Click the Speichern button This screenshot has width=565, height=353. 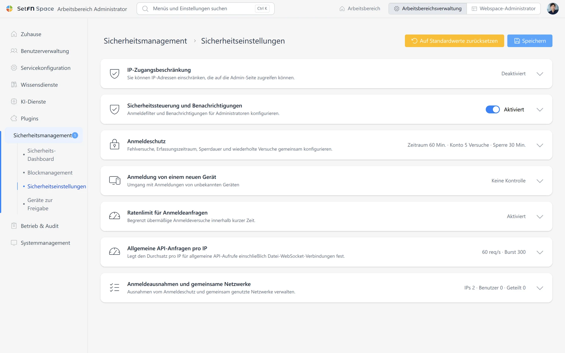coord(530,41)
